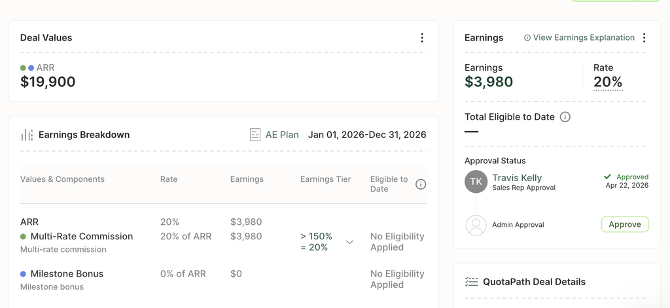
Task: Click the Eligible to Date column header
Action: click(389, 184)
